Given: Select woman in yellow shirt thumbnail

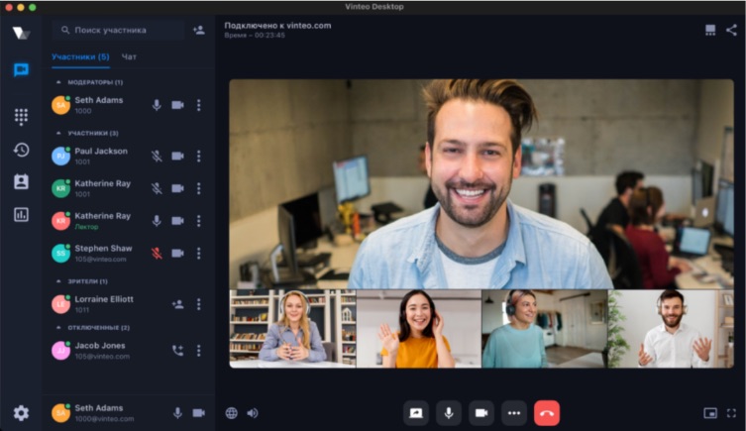Looking at the screenshot, I should click(x=419, y=329).
